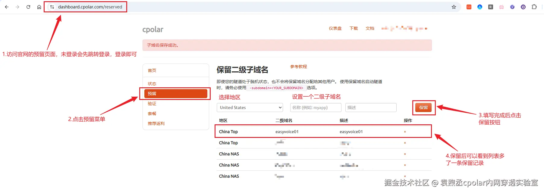The image size is (544, 193).
Task: Click the 子域名保存成功 success alert text
Action: pyautogui.click(x=163, y=45)
